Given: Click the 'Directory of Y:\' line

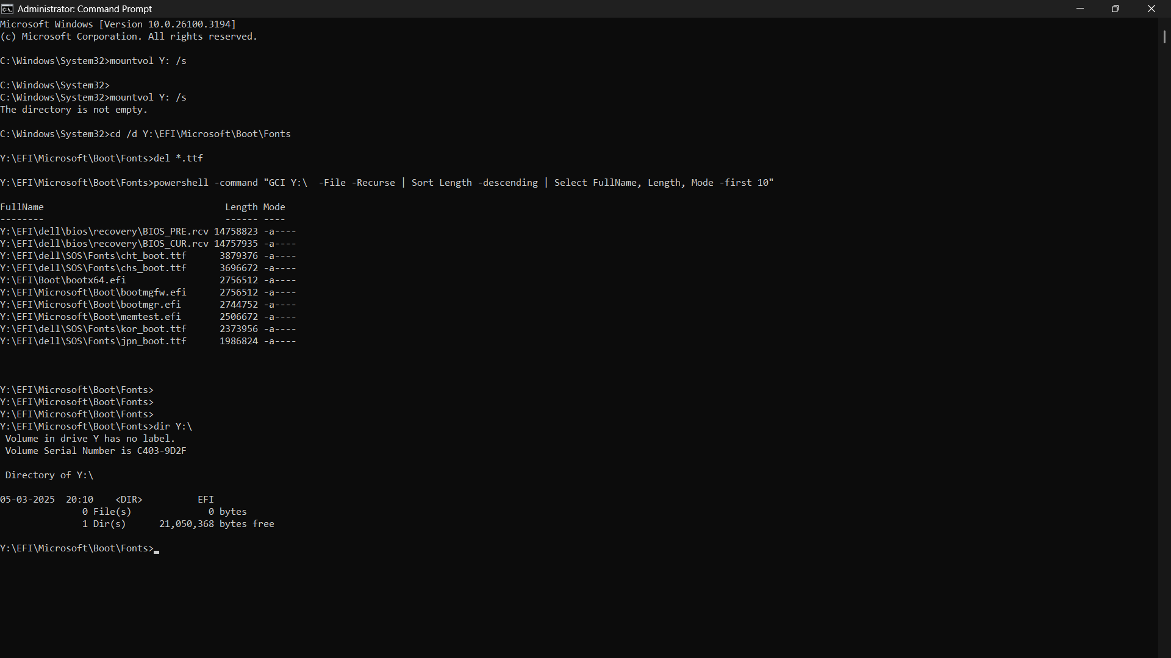Looking at the screenshot, I should [49, 475].
